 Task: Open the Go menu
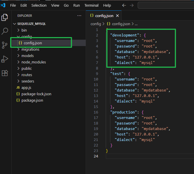pos(66,6)
